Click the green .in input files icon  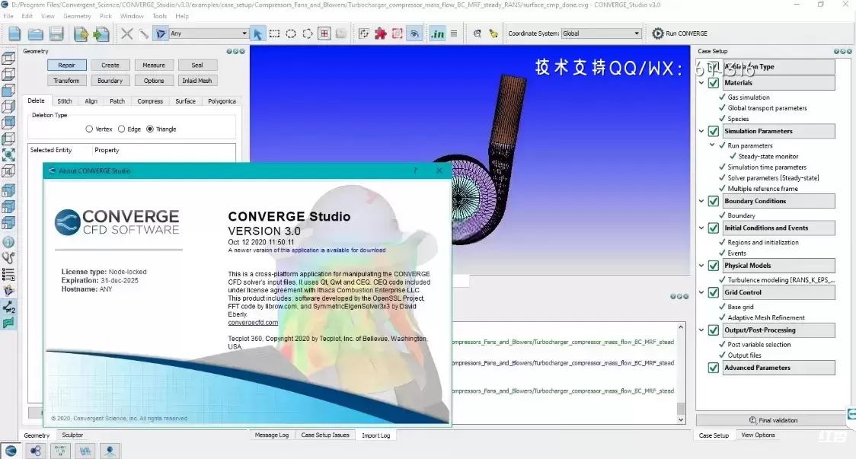[437, 33]
